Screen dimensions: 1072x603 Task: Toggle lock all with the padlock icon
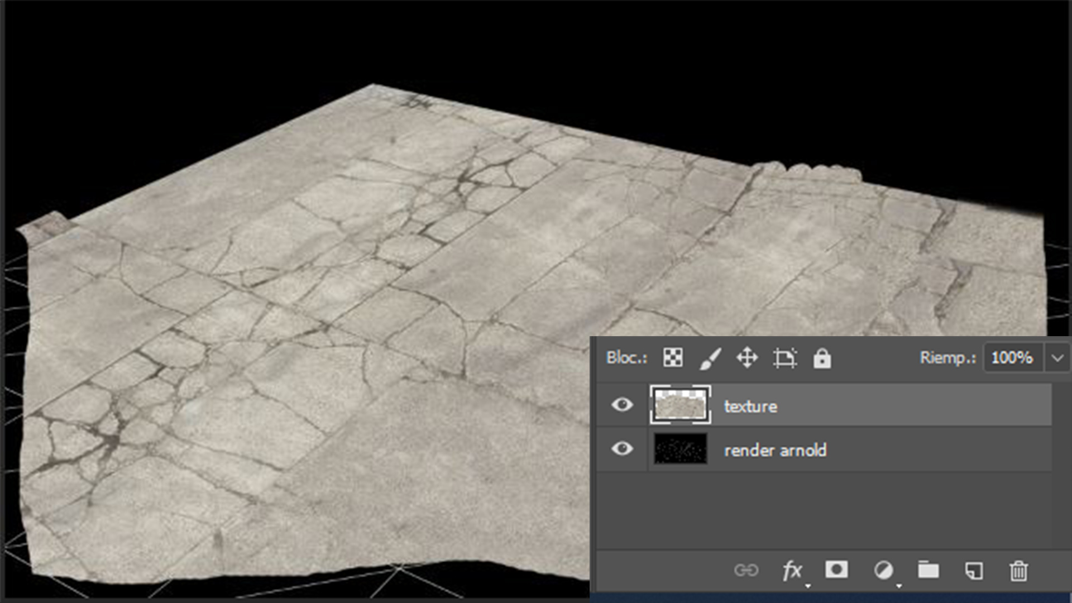tap(822, 358)
